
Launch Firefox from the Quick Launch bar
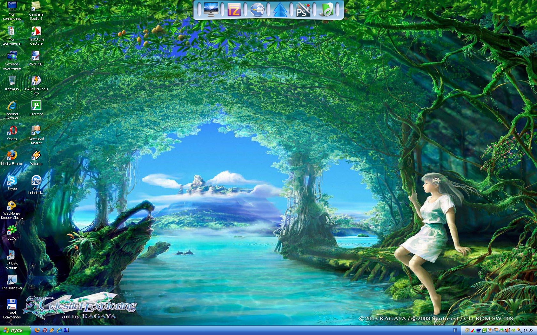[37, 330]
